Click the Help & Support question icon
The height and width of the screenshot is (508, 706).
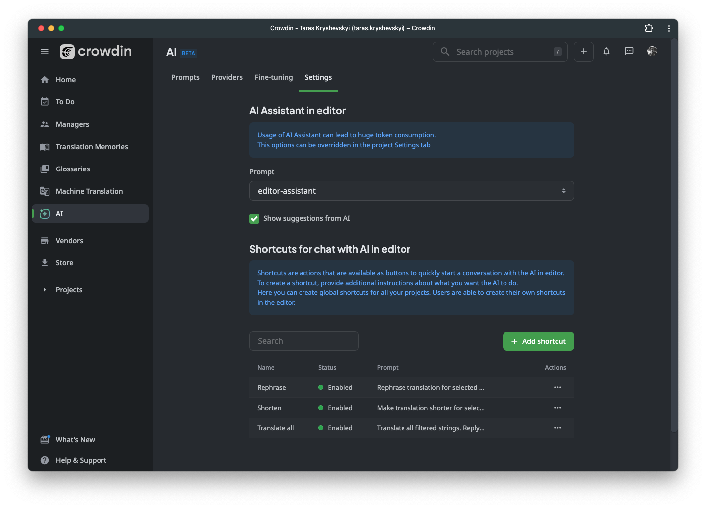pos(45,460)
